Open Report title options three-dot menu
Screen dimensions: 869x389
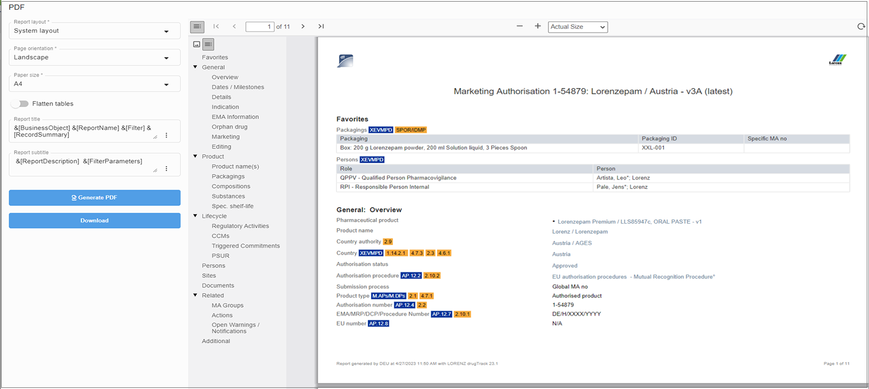click(x=166, y=136)
